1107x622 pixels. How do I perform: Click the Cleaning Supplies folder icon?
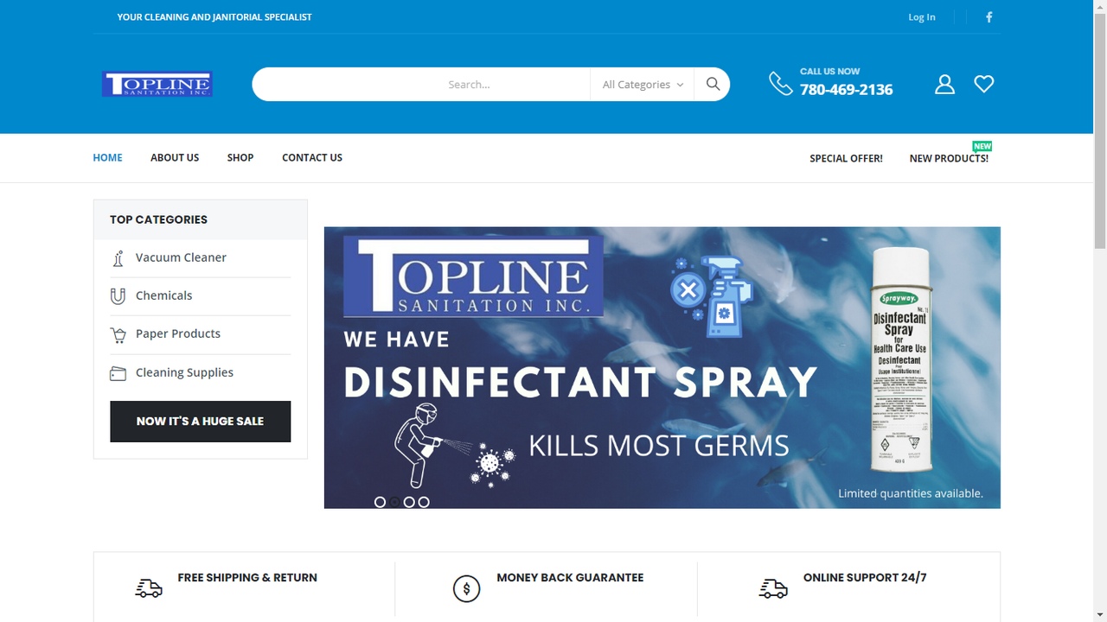coord(118,373)
